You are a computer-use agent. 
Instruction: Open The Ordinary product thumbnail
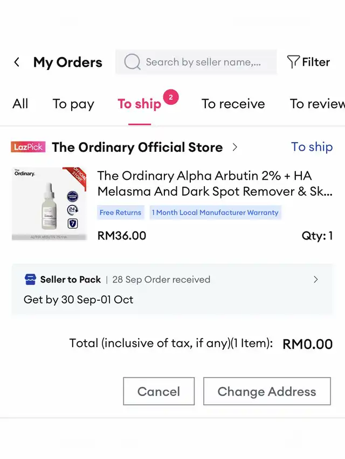[x=49, y=203]
